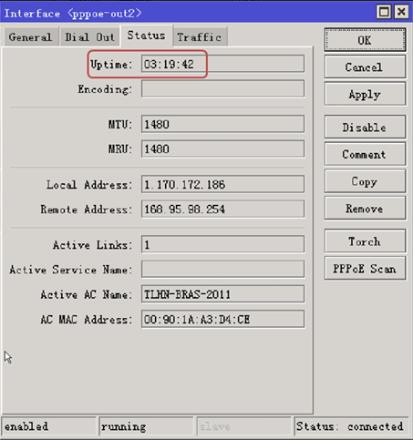Click the 'Active AC Name:' label
This screenshot has height=440, width=413.
click(87, 294)
